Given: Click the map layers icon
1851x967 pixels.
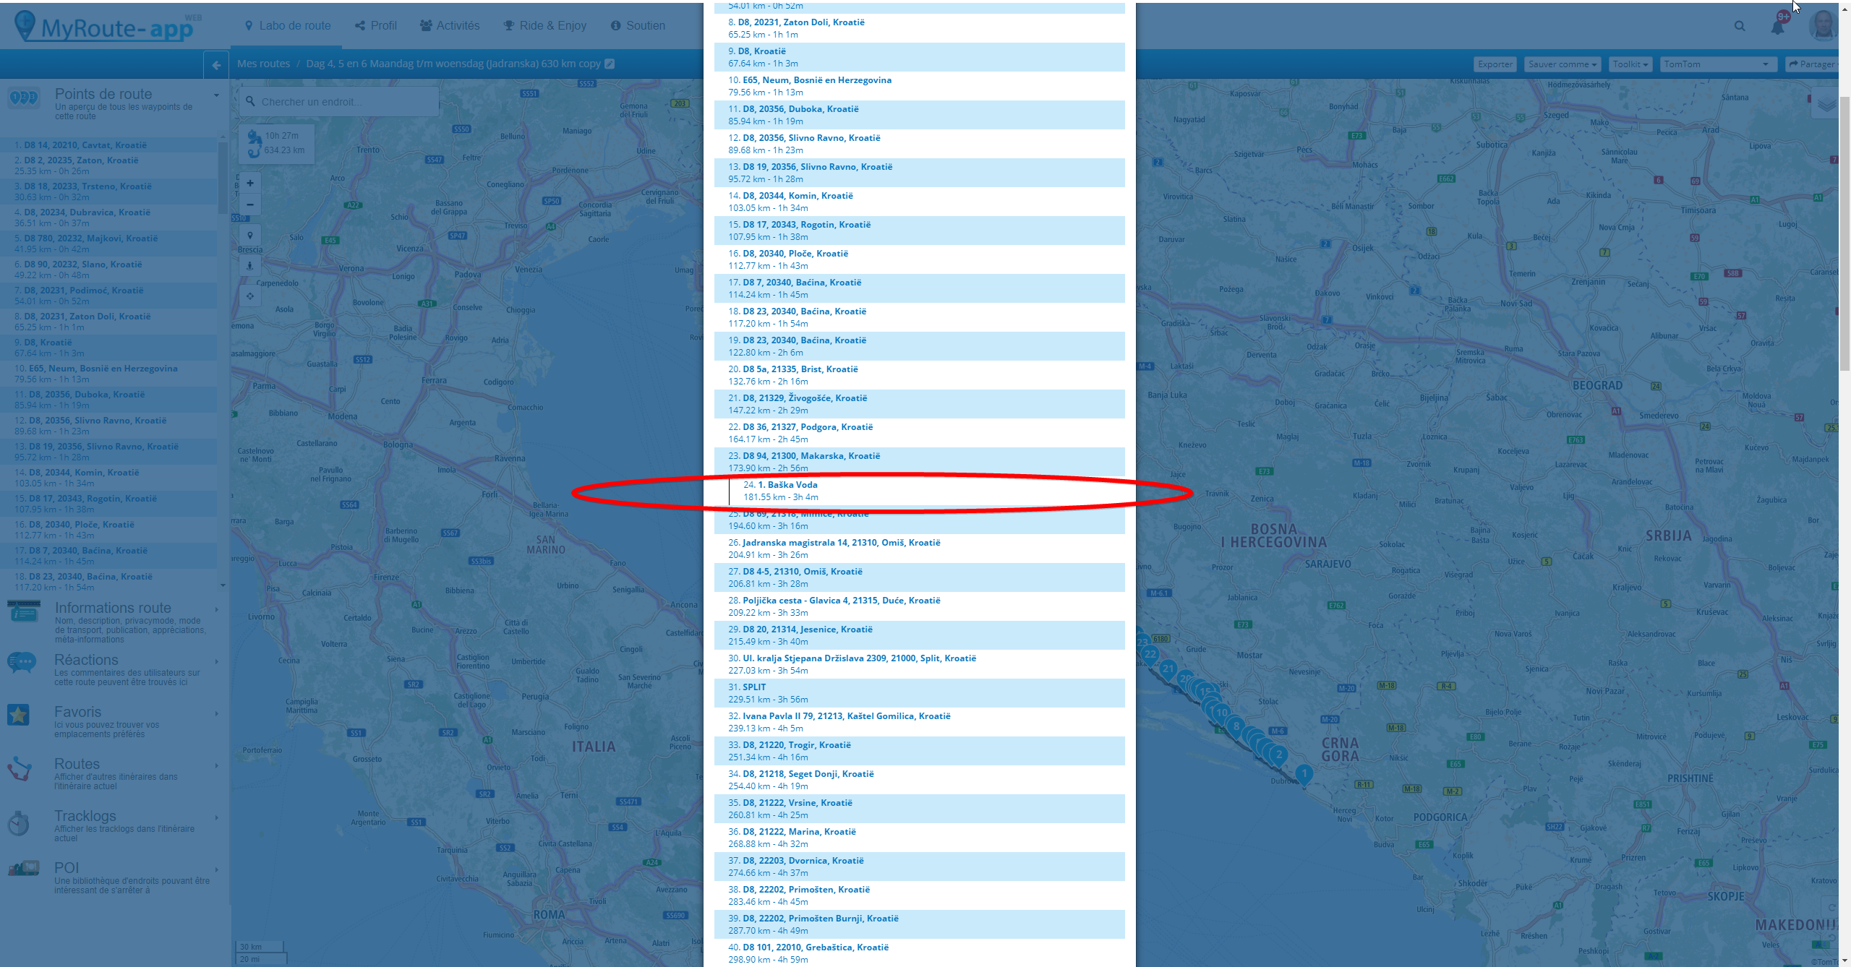Looking at the screenshot, I should [x=1826, y=104].
